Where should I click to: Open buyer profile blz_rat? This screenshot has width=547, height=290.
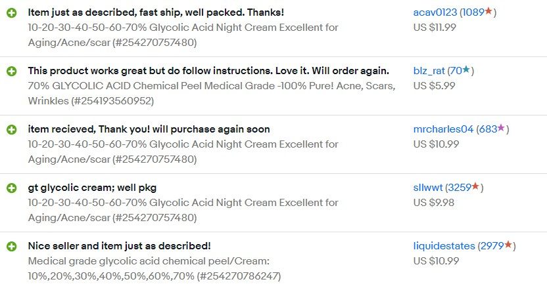(x=429, y=71)
